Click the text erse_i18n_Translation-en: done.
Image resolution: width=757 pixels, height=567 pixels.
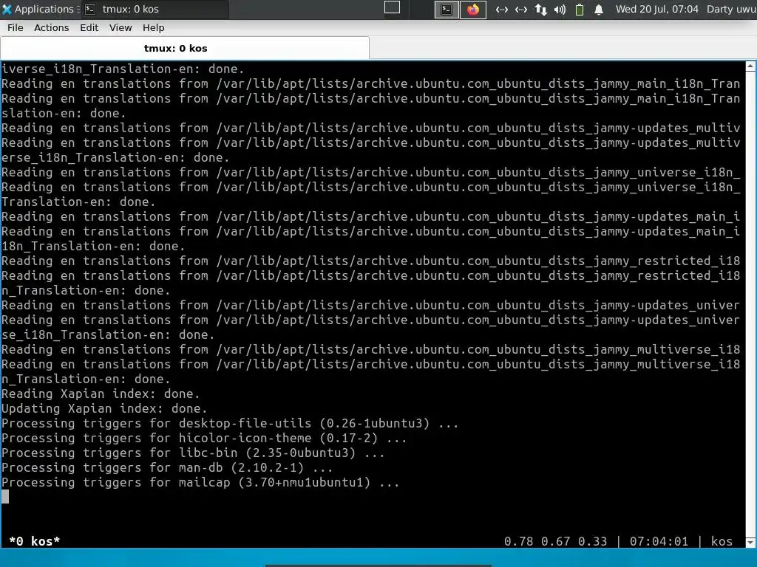point(115,158)
